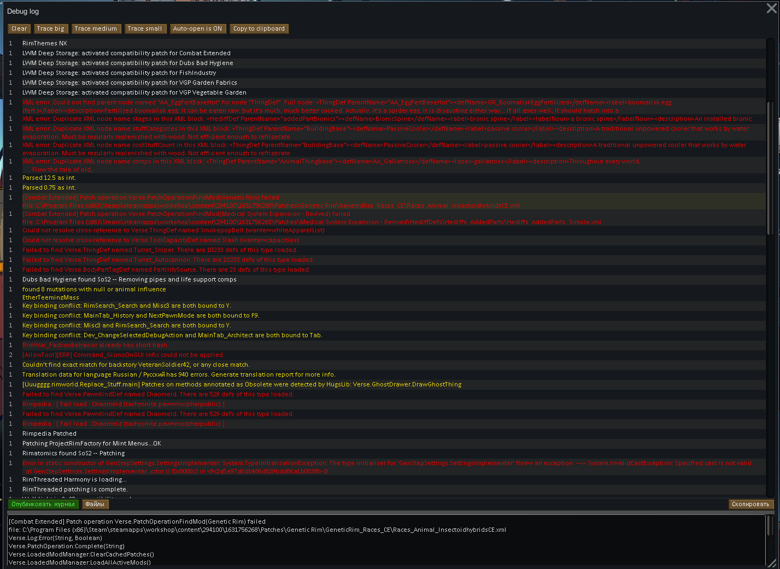Viewport: 780px width, 569px height.
Task: Click the Clear button
Action: (x=19, y=29)
